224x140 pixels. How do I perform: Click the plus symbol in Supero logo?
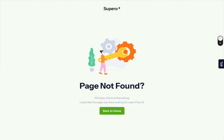(119, 8)
